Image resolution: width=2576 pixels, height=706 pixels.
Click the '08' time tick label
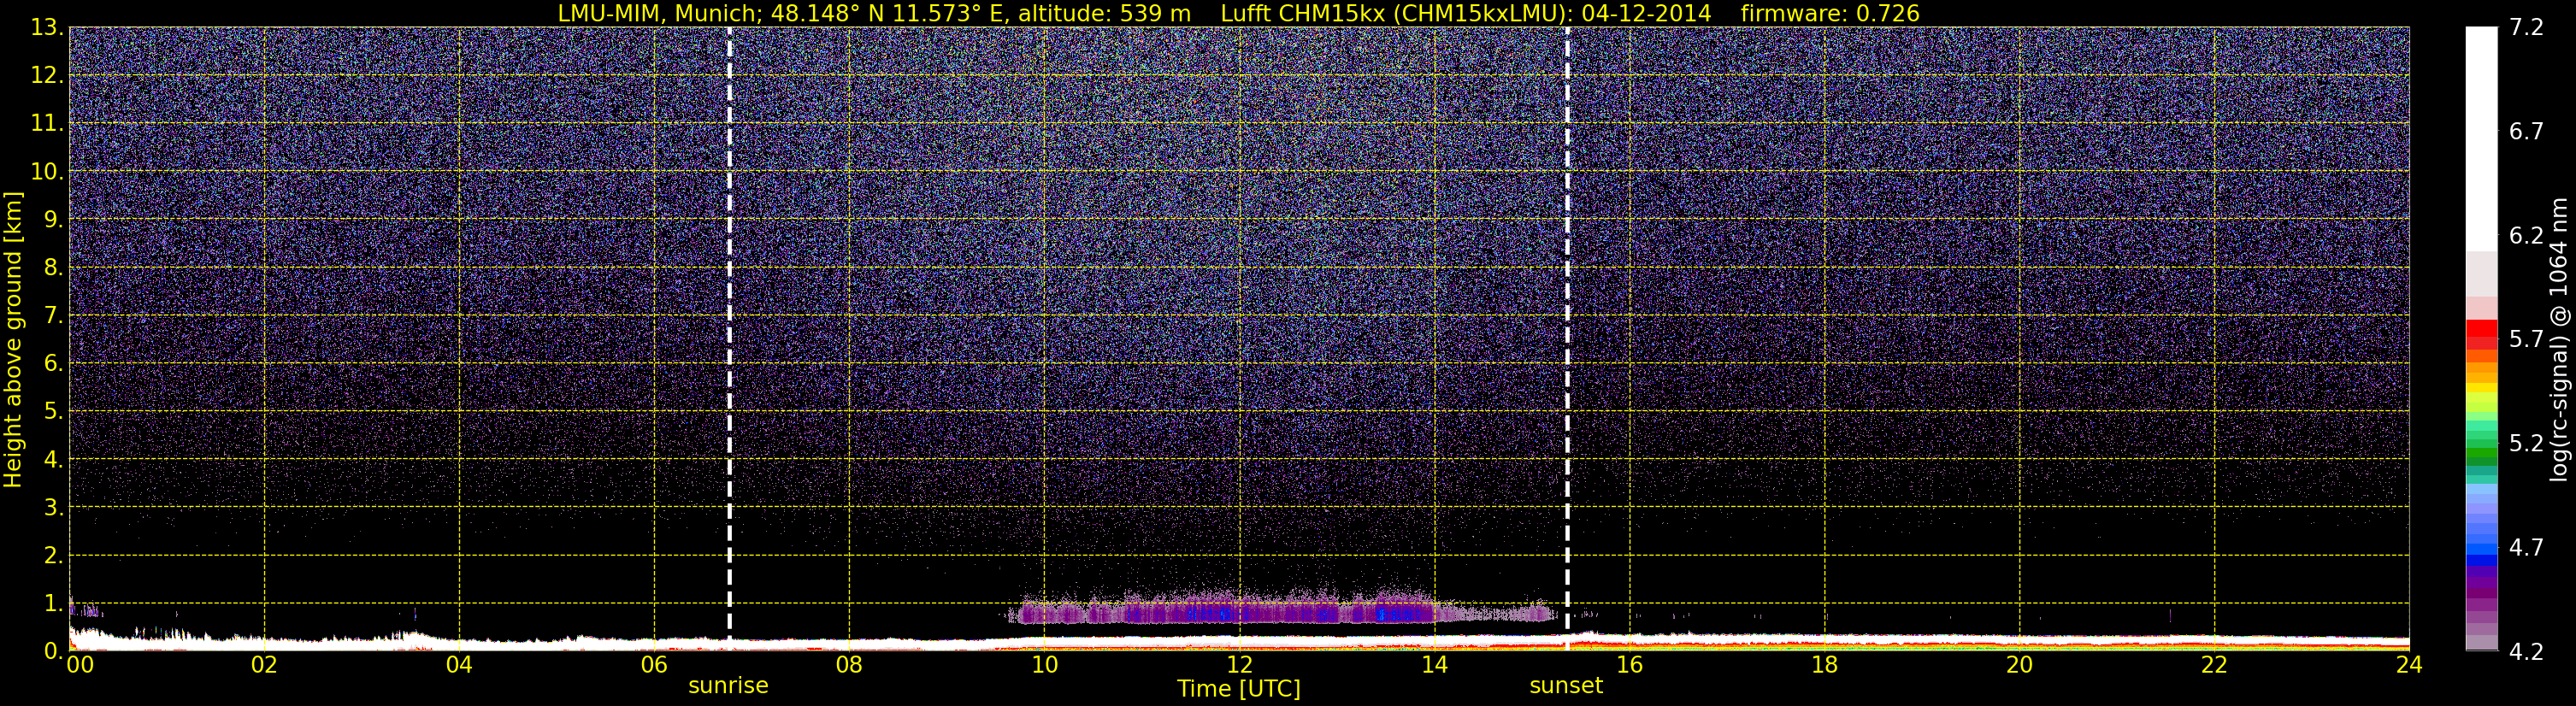[849, 666]
